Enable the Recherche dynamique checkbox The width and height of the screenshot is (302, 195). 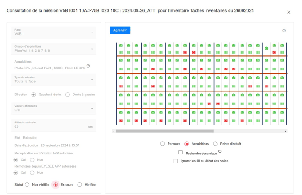point(180,153)
